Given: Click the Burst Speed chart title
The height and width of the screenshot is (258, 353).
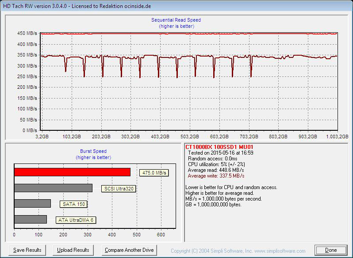Looking at the screenshot, I should (93, 151).
